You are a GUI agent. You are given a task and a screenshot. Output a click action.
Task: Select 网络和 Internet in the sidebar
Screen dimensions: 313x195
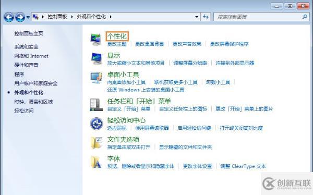(31, 56)
